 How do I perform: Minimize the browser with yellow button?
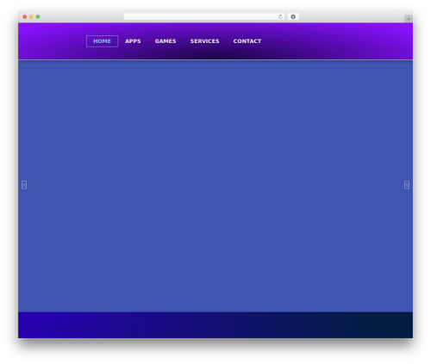(31, 16)
